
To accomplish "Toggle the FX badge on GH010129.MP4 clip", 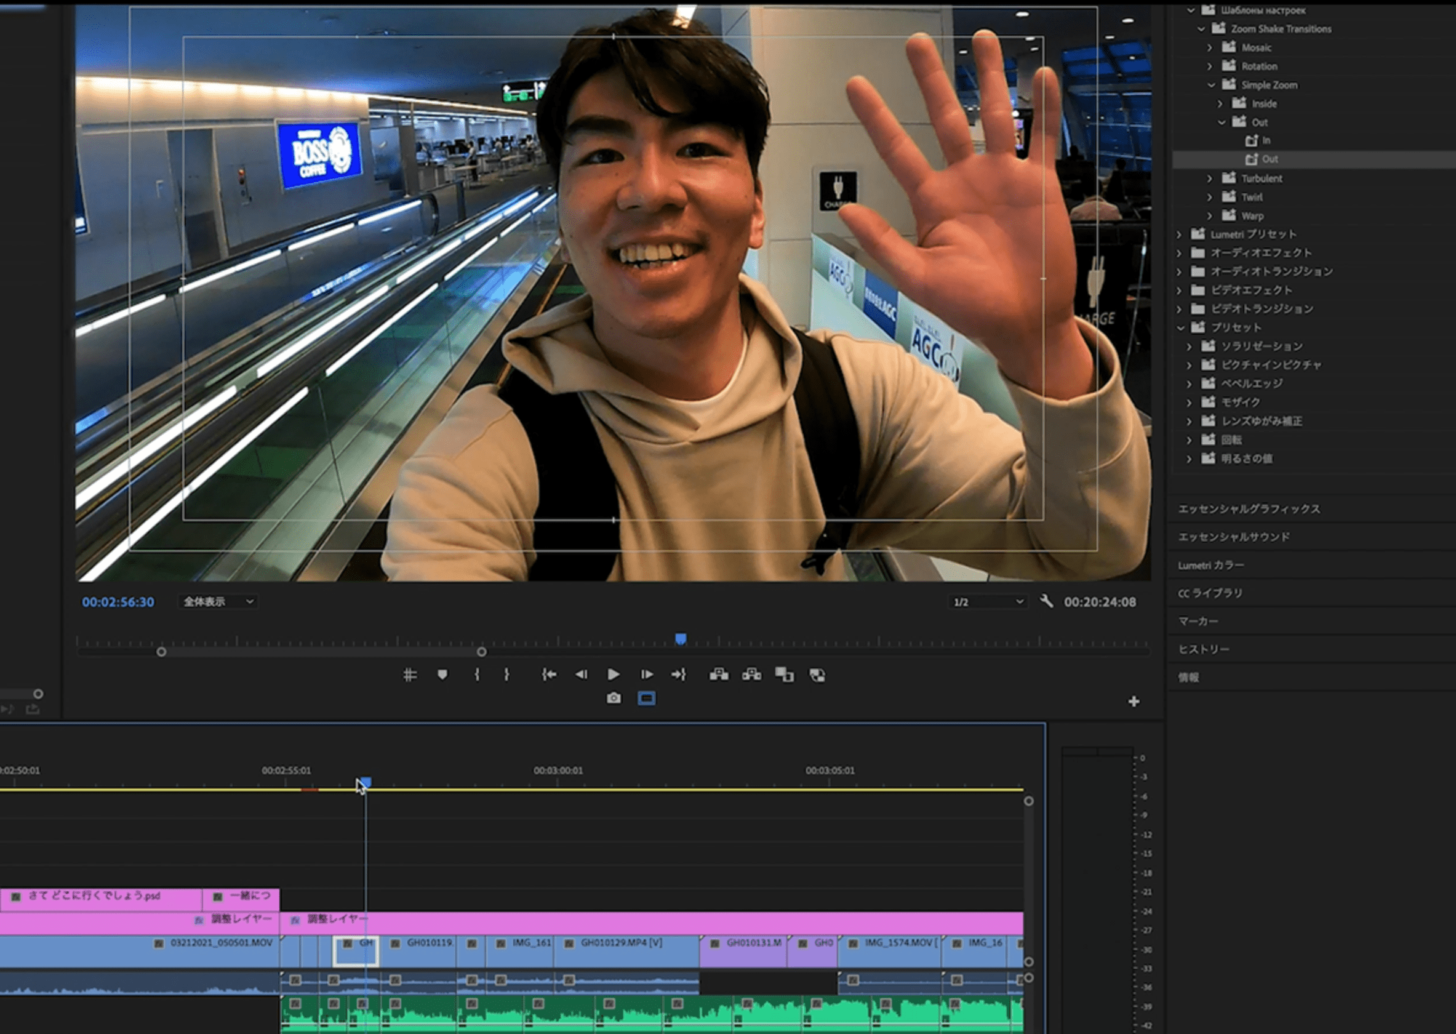I will tap(569, 944).
